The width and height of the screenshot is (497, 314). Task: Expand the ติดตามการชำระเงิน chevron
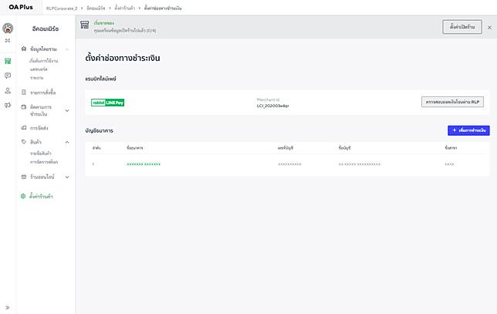tap(67, 110)
